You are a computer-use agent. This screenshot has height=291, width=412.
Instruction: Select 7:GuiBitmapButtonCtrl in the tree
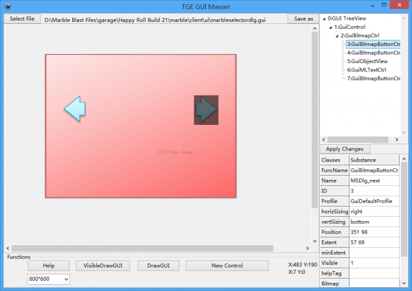click(373, 78)
